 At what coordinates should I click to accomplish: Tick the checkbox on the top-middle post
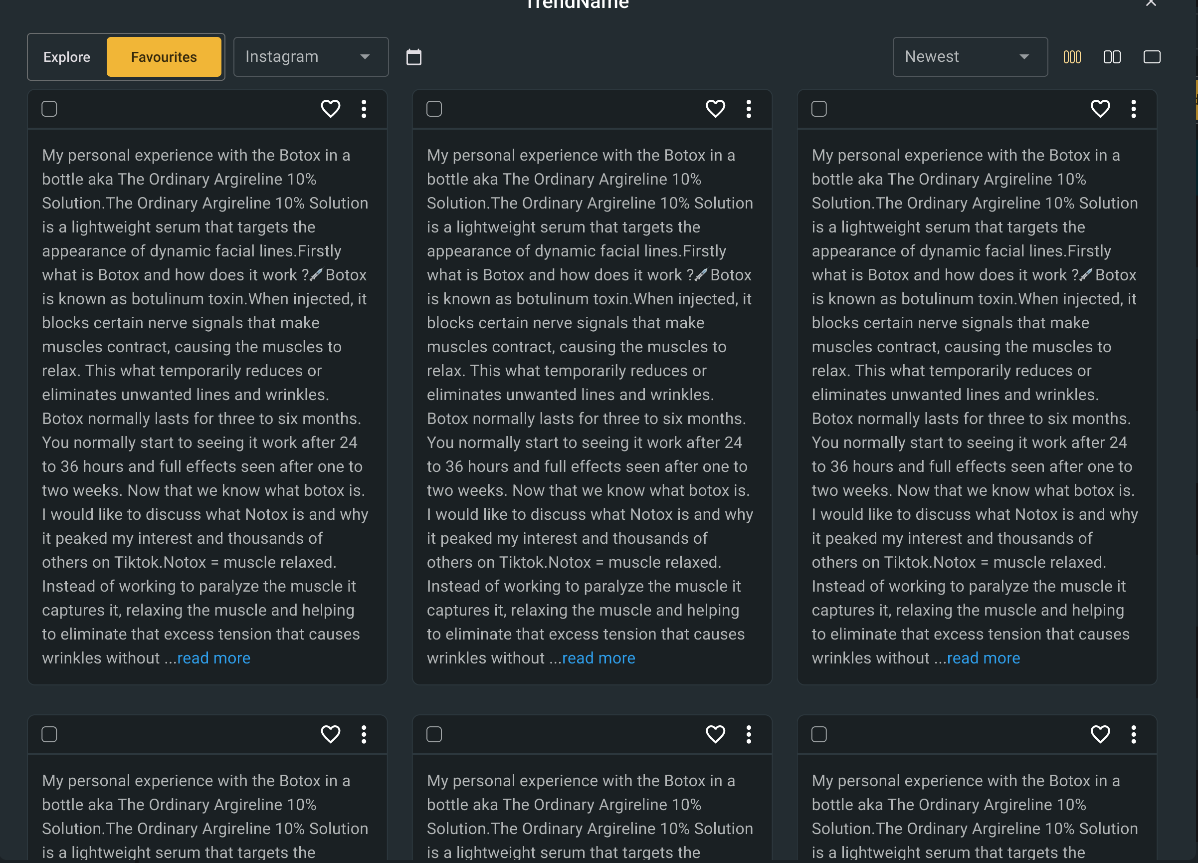click(434, 109)
